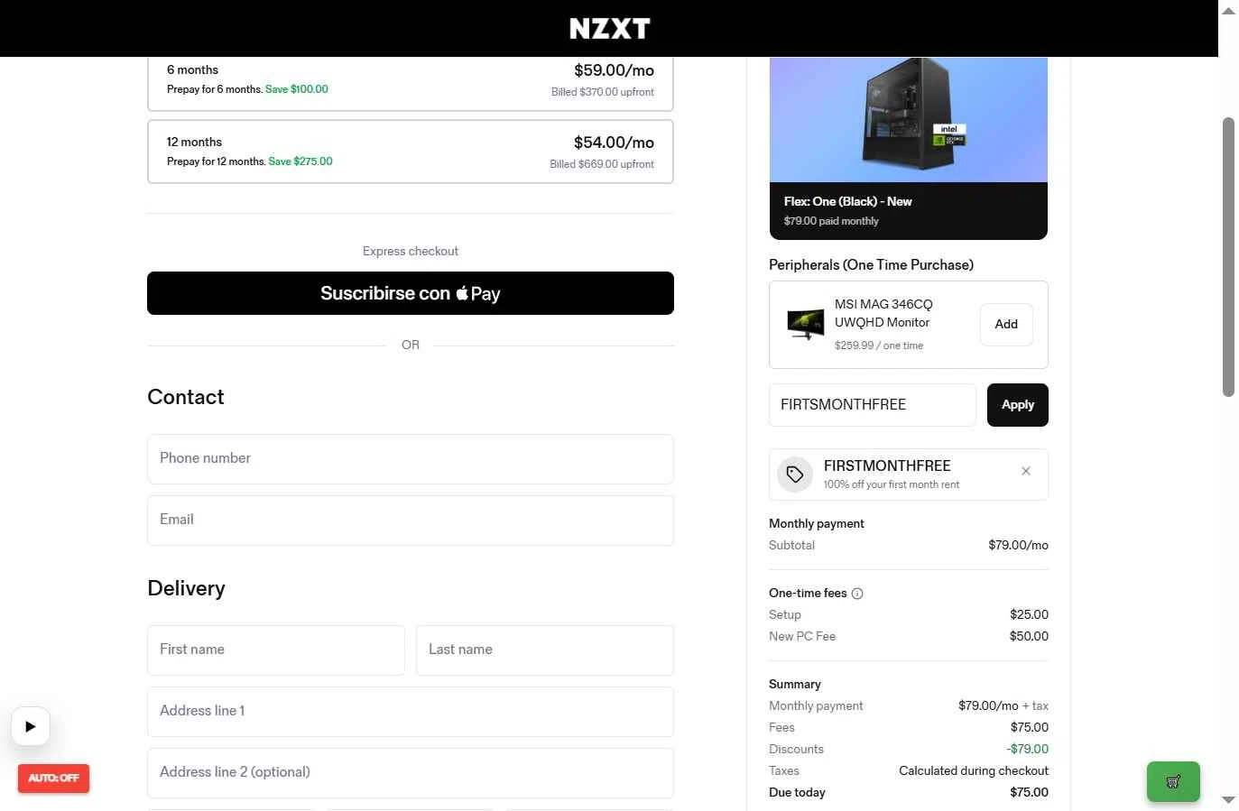Image resolution: width=1239 pixels, height=811 pixels.
Task: Click the scrollbar up arrow
Action: pyautogui.click(x=1228, y=10)
